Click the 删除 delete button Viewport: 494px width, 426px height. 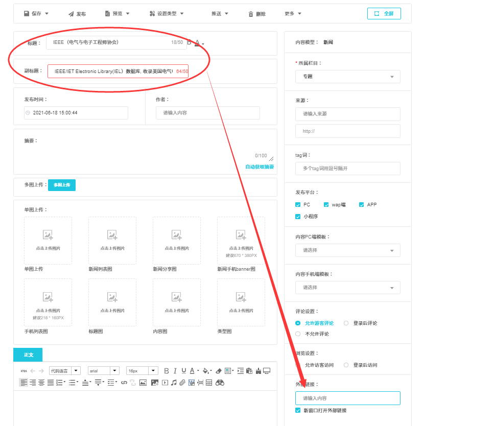[257, 14]
